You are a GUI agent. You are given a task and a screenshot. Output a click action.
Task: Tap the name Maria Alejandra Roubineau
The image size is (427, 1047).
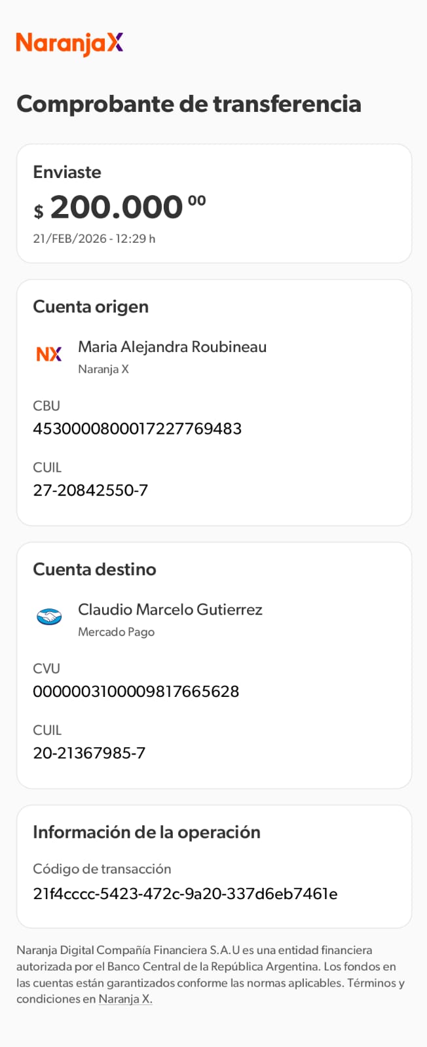pos(172,347)
